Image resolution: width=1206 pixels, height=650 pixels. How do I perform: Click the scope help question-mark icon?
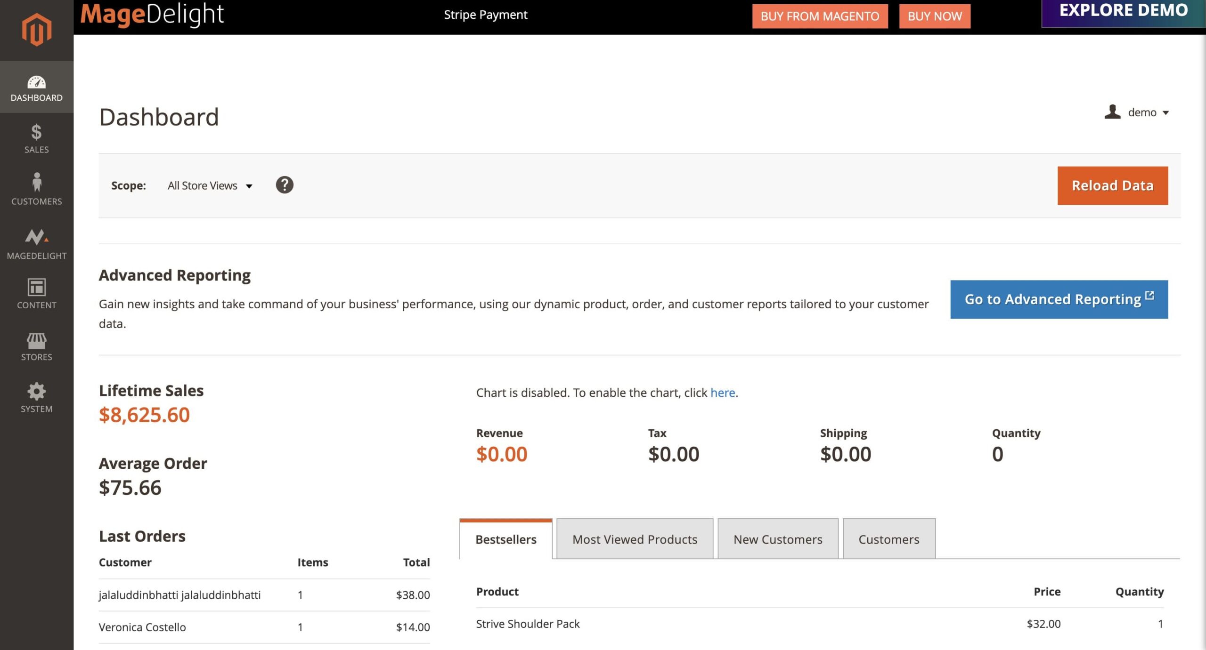pos(285,185)
